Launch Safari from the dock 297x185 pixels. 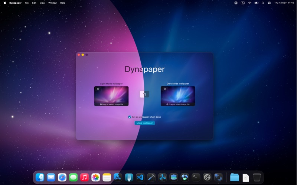coord(62,178)
